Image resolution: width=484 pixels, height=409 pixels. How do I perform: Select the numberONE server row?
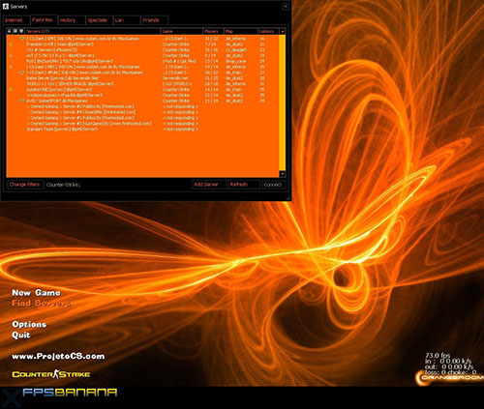pos(142,89)
